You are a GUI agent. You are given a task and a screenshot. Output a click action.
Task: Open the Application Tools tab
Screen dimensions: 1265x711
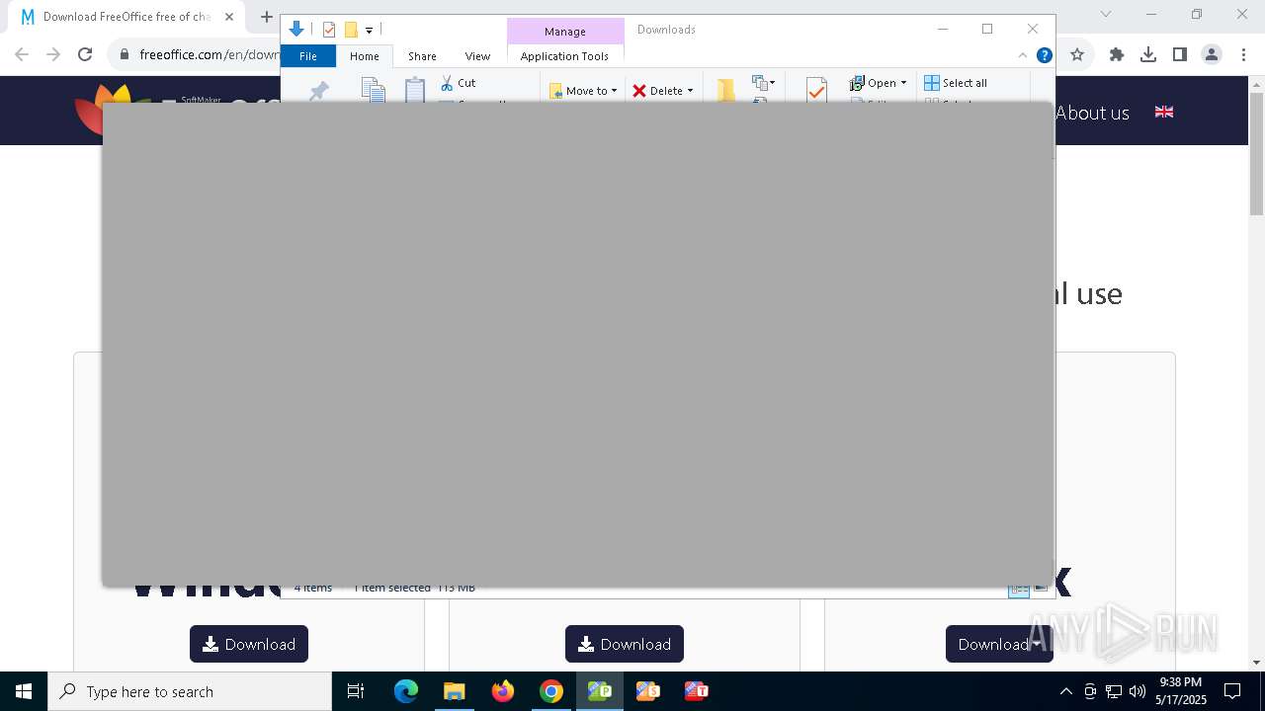point(564,56)
